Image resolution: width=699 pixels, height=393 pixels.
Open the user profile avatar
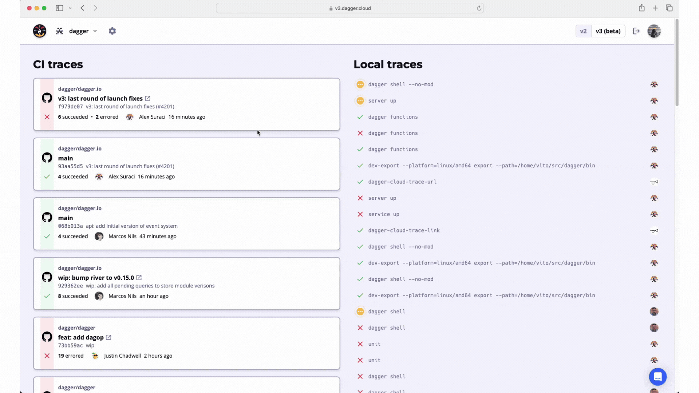point(654,31)
